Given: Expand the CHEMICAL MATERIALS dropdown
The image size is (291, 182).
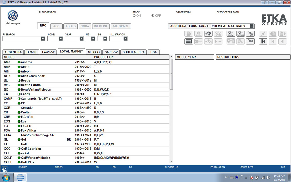Looking at the screenshot, I should click(x=252, y=26).
